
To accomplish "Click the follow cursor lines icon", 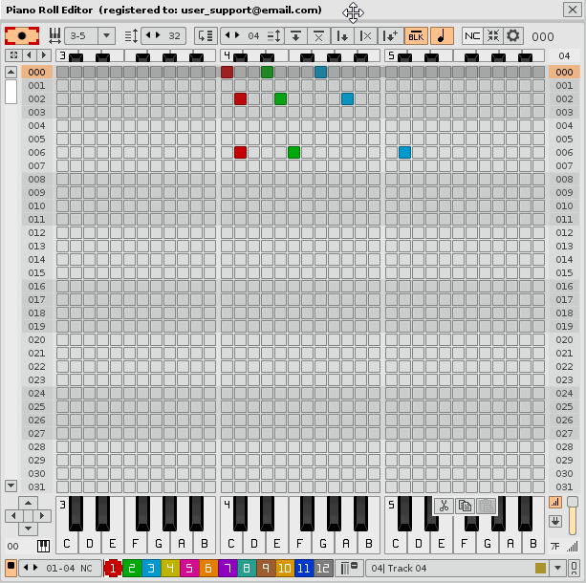I will click(206, 36).
